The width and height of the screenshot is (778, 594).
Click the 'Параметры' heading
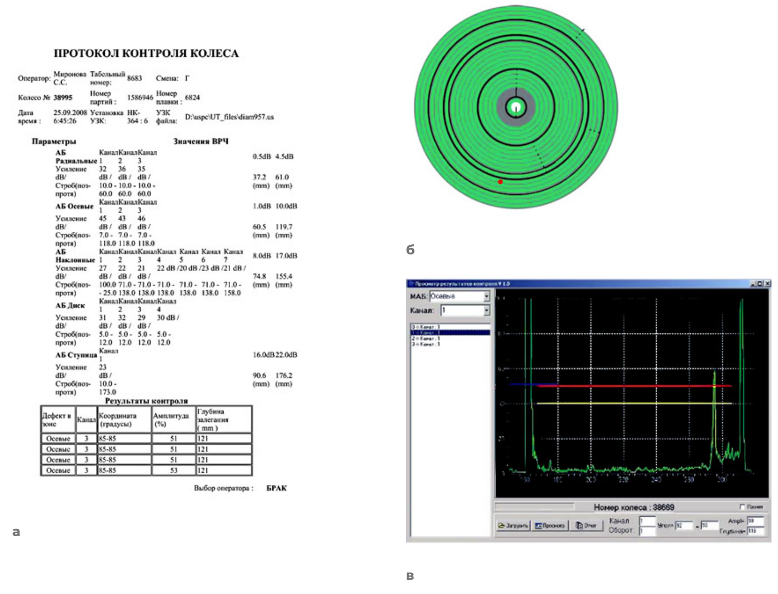54,142
